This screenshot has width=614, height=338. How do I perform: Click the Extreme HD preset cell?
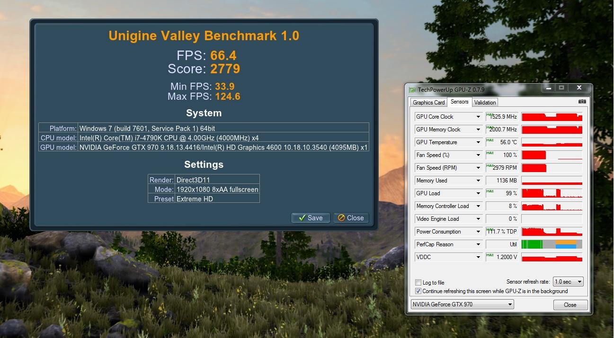pyautogui.click(x=217, y=199)
